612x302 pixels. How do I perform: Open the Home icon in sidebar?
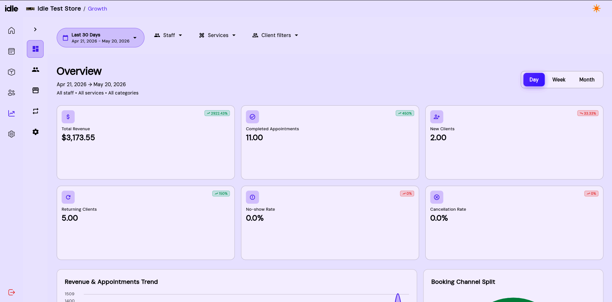click(11, 31)
